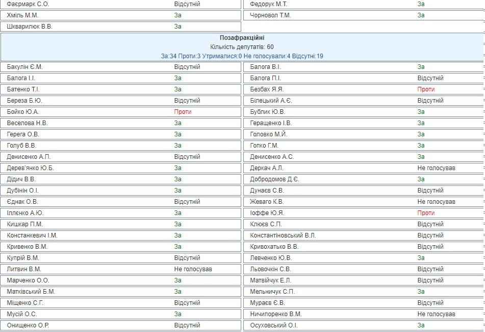Screen dimensions: 485x332
Task: Click Не голосував status for Литвин В.М.
Action: tap(193, 269)
